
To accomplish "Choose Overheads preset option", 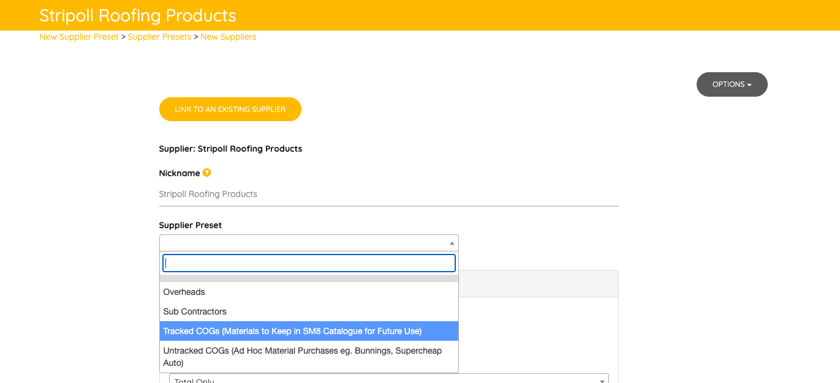I will click(x=309, y=292).
